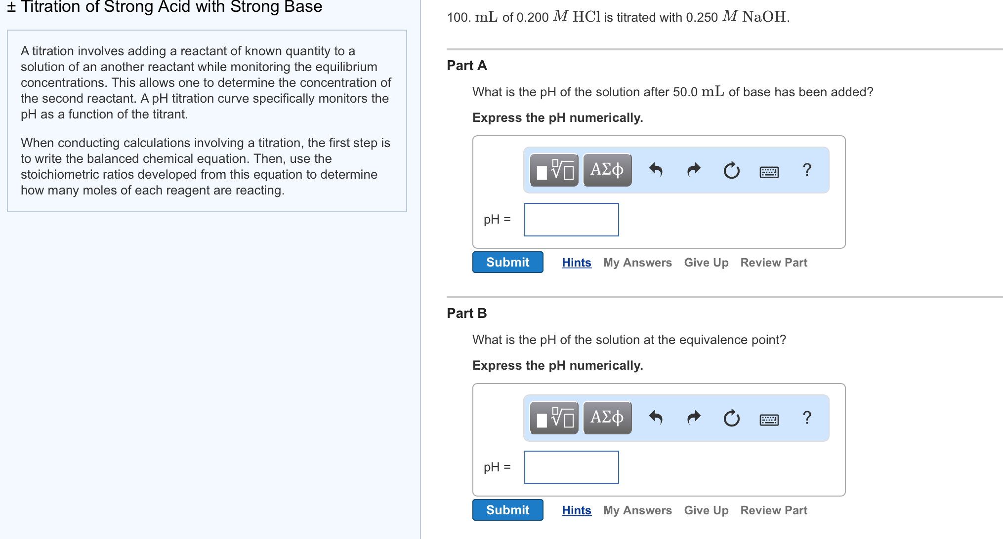Open the square root template menu in Part B

[x=553, y=418]
